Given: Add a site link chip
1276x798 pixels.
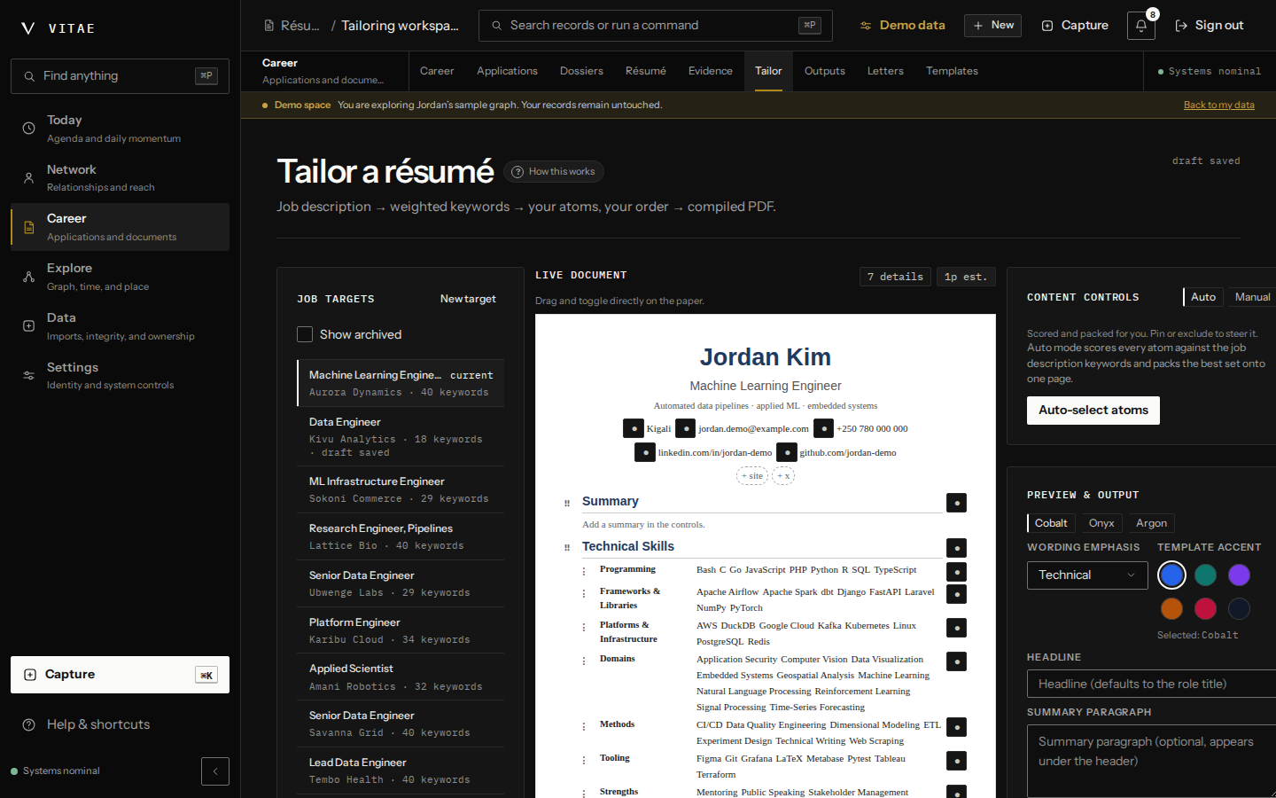Looking at the screenshot, I should [x=752, y=476].
